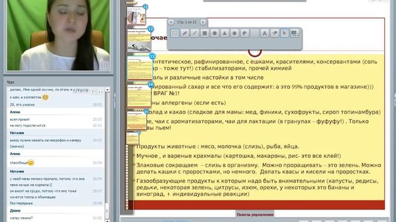Click the chat timestamp 20:57

97,191
